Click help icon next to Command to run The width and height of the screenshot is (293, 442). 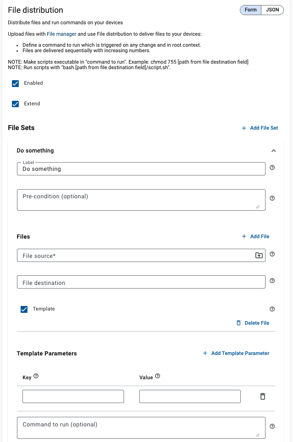[x=272, y=426]
